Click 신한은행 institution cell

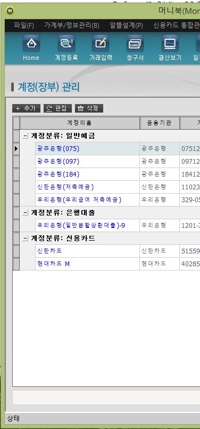coord(160,187)
